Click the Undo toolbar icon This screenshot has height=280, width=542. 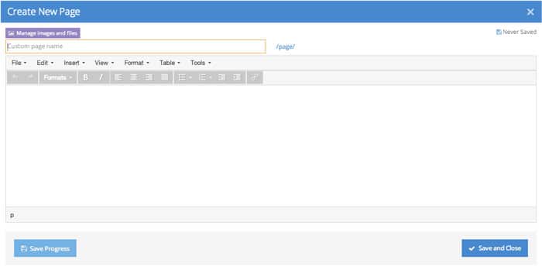click(15, 77)
